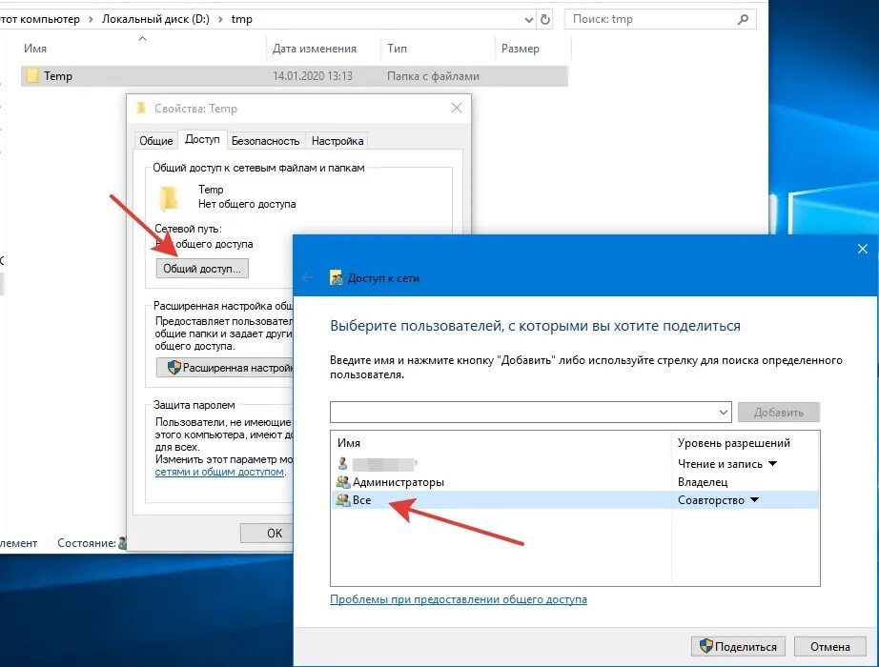The image size is (879, 667).
Task: Click the Все group icon
Action: click(x=342, y=499)
